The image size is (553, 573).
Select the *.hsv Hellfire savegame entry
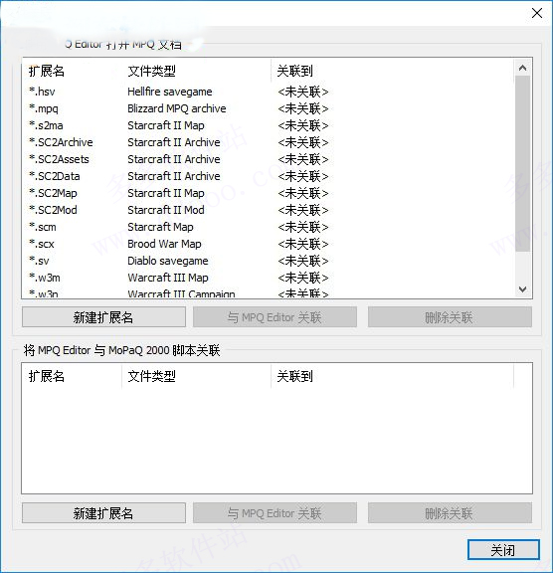268,92
